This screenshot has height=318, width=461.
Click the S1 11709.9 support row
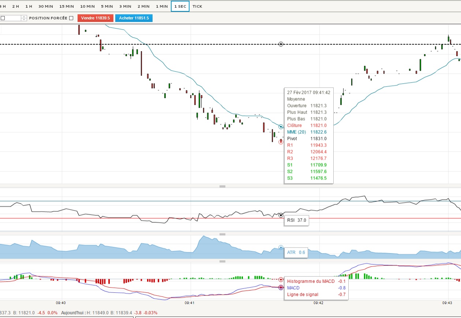pos(307,165)
